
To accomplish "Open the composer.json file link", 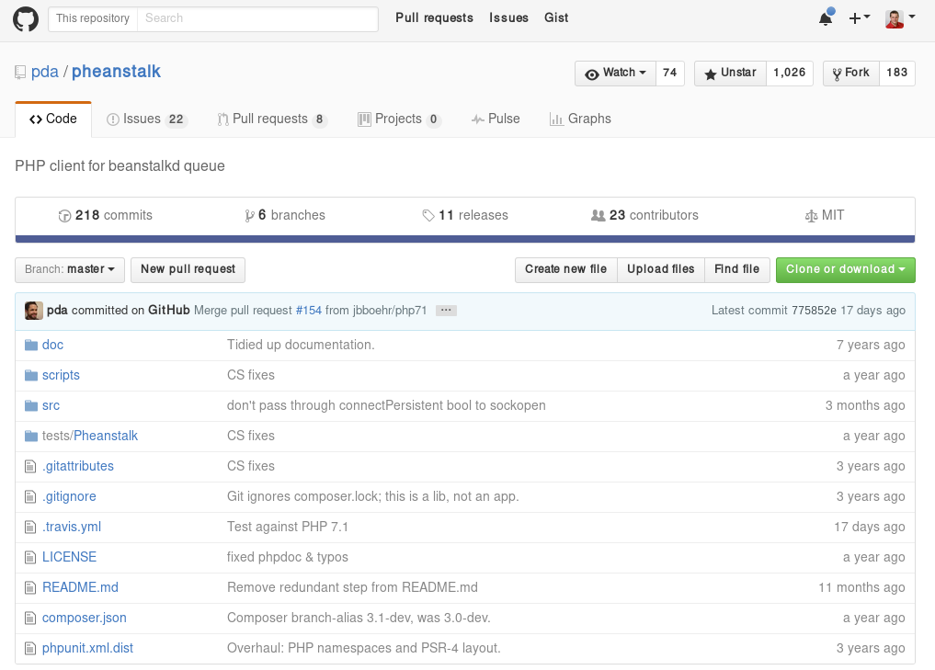I will point(84,619).
